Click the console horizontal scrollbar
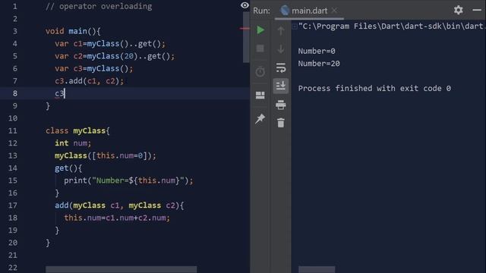The height and width of the screenshot is (273, 486). tap(317, 269)
